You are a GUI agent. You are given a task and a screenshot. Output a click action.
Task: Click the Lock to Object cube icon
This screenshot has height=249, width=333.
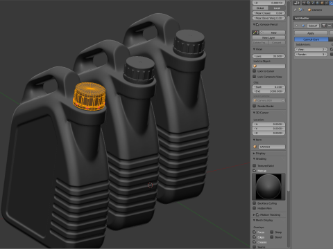pos(255,66)
